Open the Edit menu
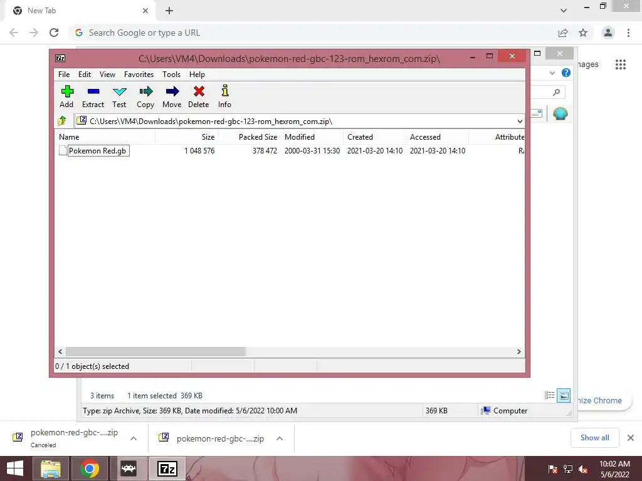The height and width of the screenshot is (481, 642). [x=85, y=75]
